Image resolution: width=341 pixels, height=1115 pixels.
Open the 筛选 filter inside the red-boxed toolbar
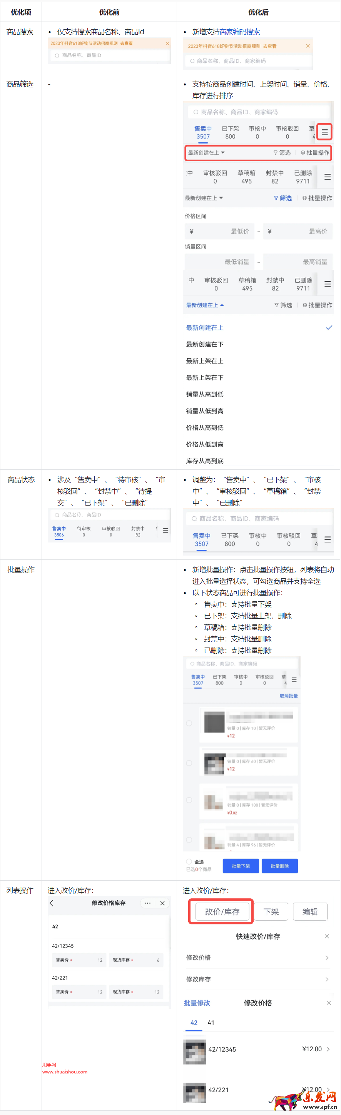click(x=282, y=153)
